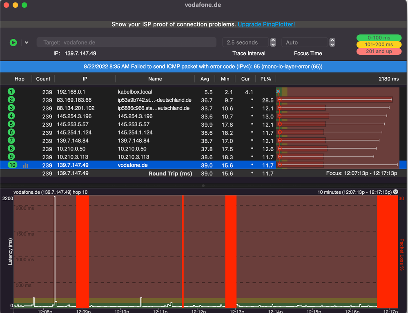Click the yellow minimize window button
Viewport: 408px width, 313px height.
[16, 5]
